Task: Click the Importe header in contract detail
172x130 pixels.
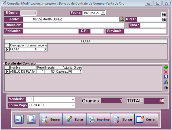Action: click(50, 68)
